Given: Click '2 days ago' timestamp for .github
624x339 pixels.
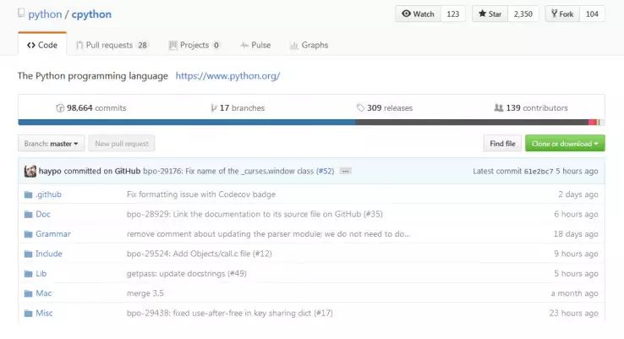Looking at the screenshot, I should (x=578, y=194).
